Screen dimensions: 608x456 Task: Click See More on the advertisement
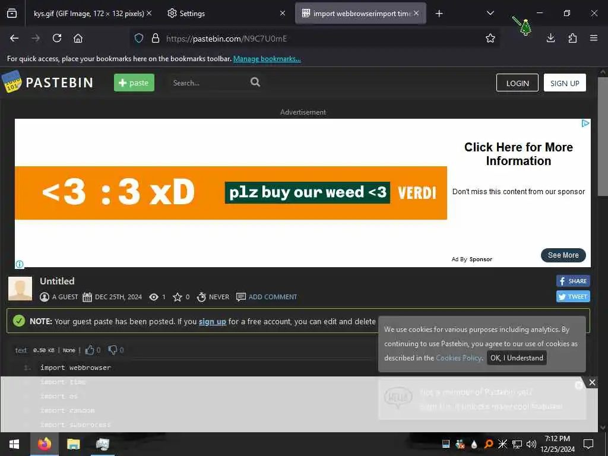pyautogui.click(x=563, y=255)
